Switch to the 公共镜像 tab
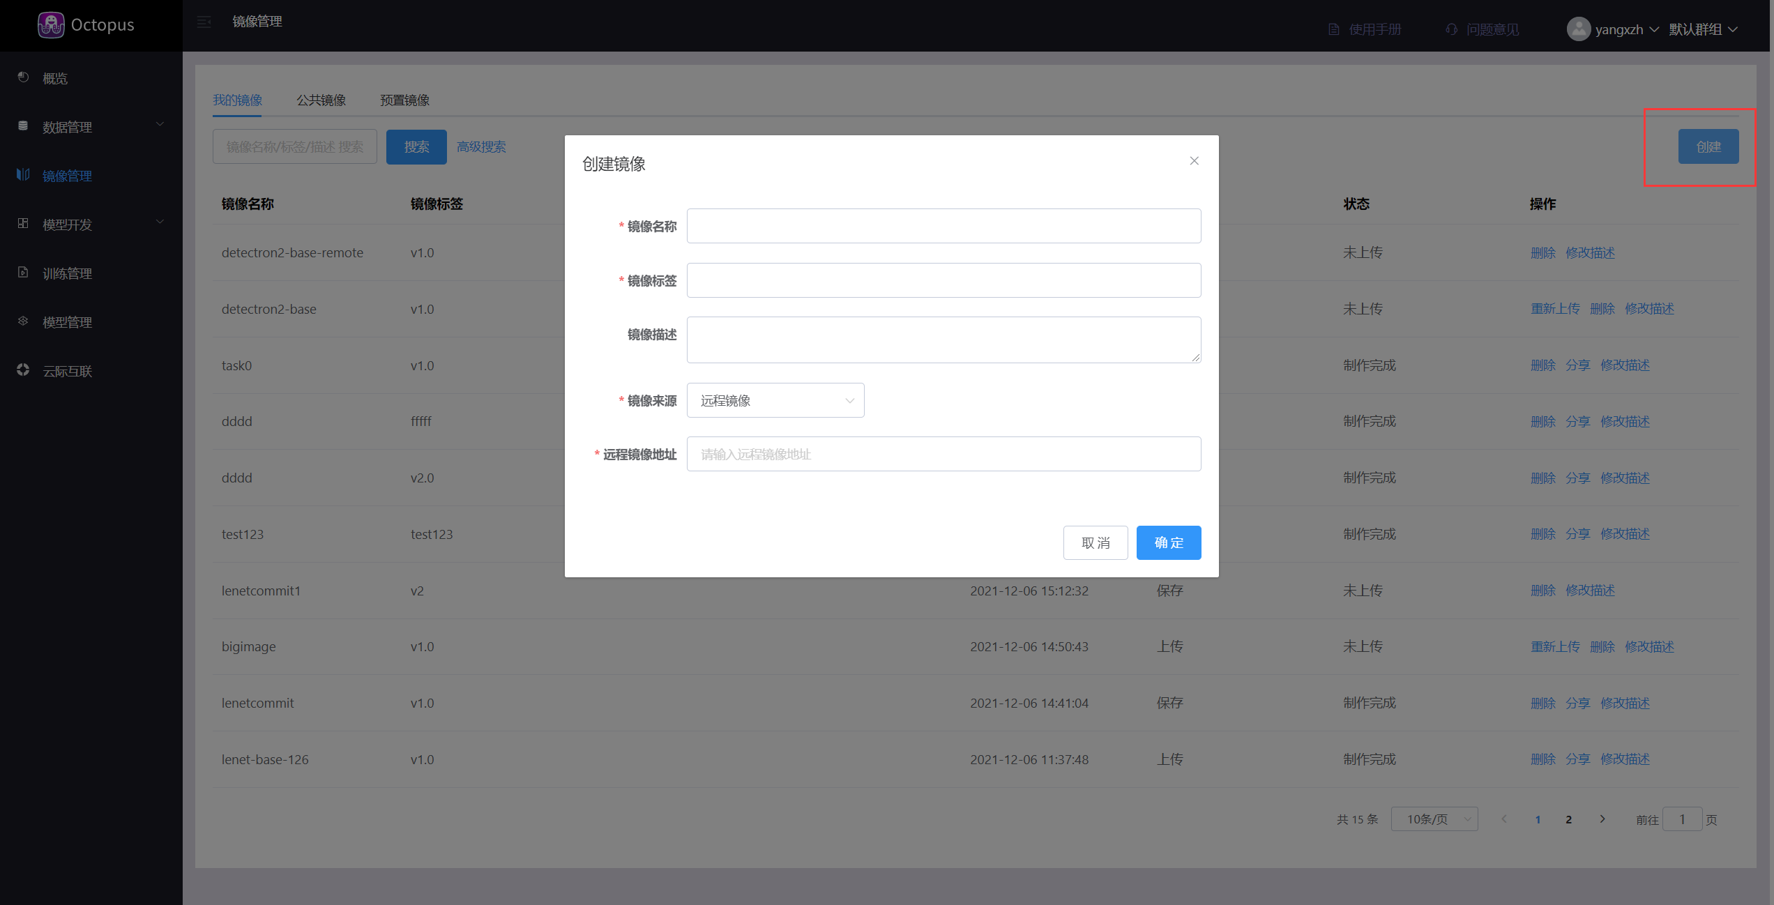 click(x=321, y=100)
